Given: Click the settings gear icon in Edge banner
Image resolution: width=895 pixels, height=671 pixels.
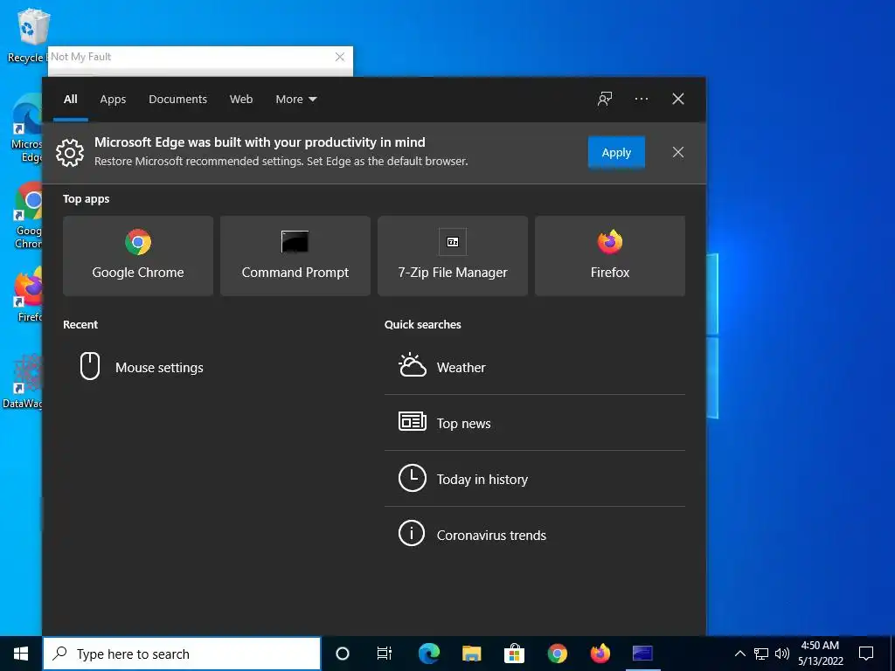Looking at the screenshot, I should 70,152.
